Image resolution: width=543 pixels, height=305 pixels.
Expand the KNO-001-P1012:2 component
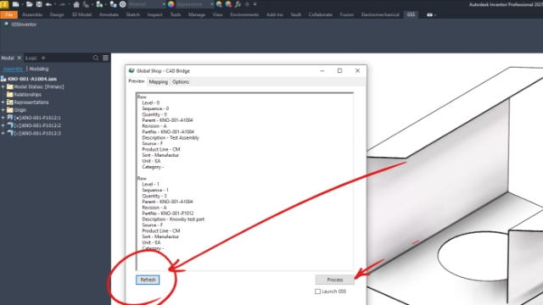click(x=3, y=125)
